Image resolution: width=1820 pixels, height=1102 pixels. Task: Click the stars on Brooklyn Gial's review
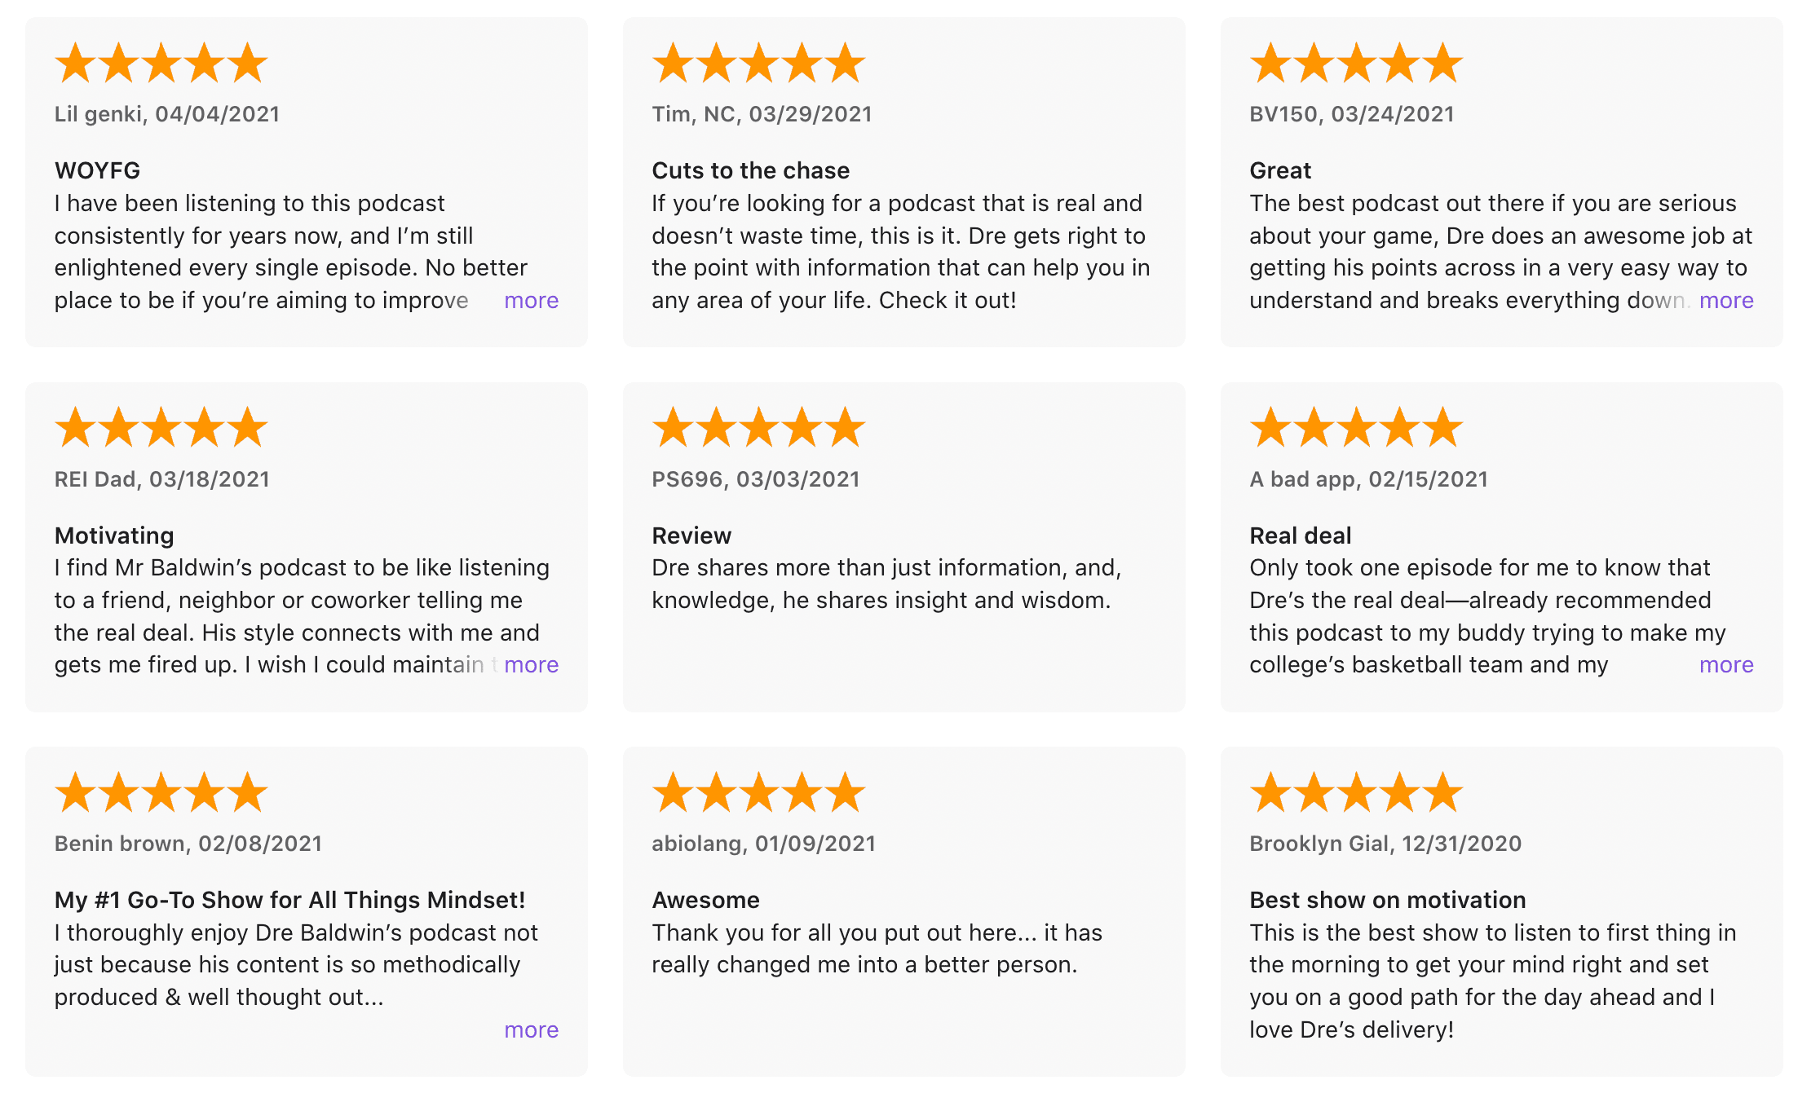point(1356,793)
